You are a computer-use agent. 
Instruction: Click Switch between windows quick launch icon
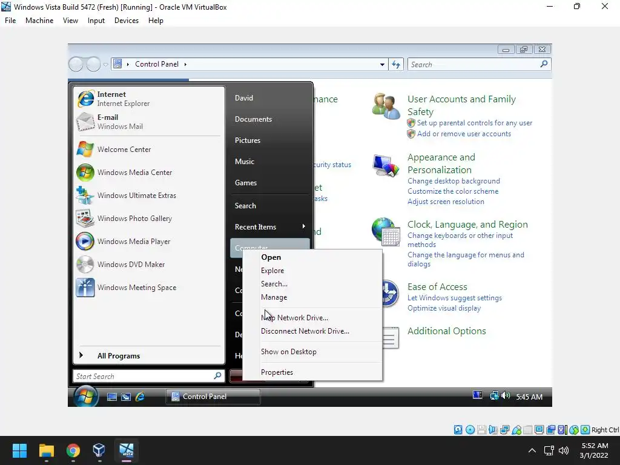(126, 397)
